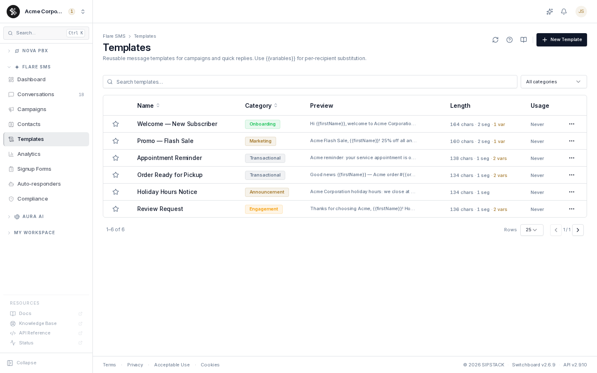Open Dashboard in the sidebar
This screenshot has height=373, width=597.
(46, 80)
